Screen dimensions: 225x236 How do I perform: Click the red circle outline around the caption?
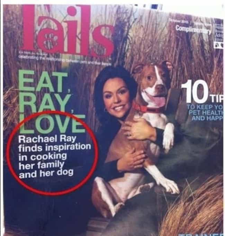(x=53, y=153)
